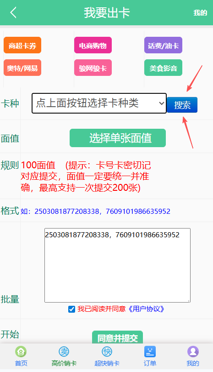The width and height of the screenshot is (213, 372).
Task: Open 我的 in the top header
Action: tap(200, 13)
